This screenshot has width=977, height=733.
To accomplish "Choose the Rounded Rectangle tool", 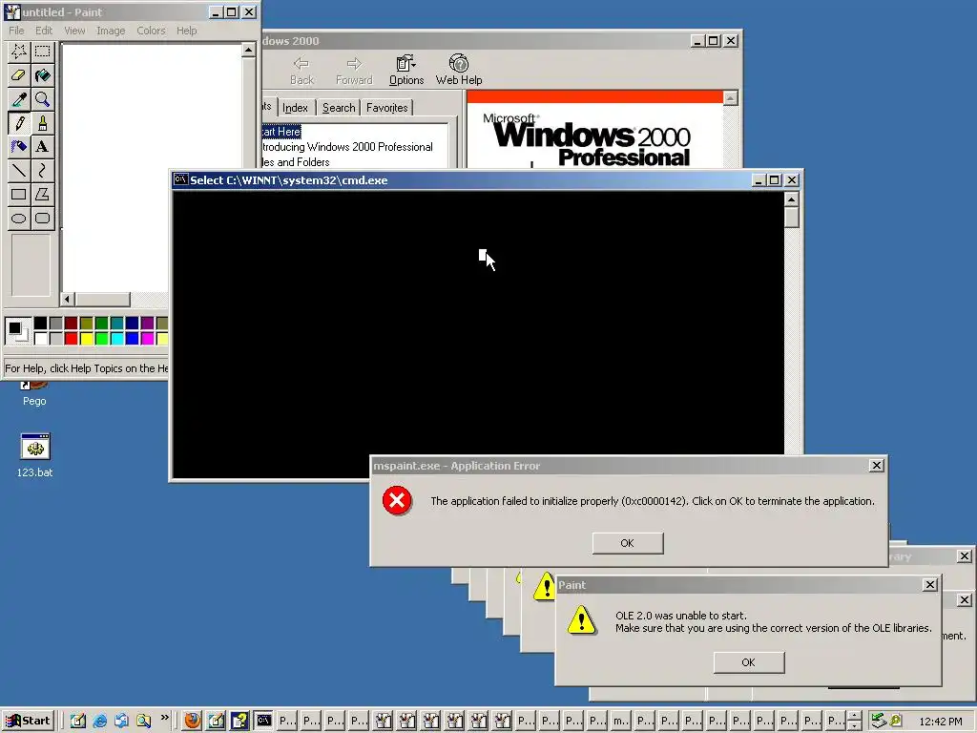I will click(x=42, y=219).
